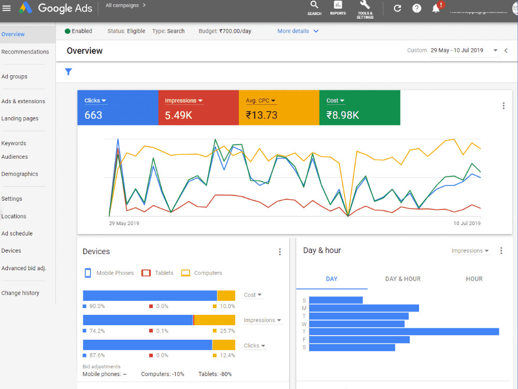
Task: Open Clicks dropdown in Devices card
Action: (255, 345)
